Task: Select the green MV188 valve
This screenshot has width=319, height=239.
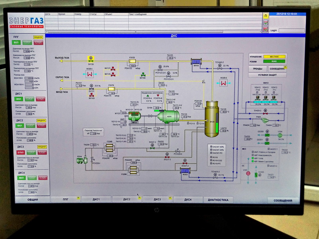Action: point(142,73)
